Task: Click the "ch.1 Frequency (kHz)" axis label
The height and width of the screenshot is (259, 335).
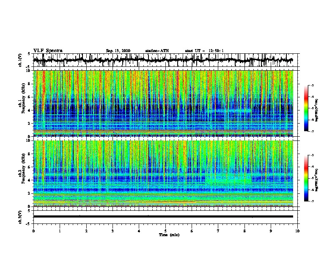Action: (x=22, y=99)
